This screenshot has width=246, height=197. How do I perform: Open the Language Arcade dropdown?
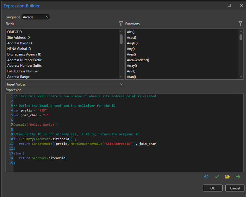(36, 17)
